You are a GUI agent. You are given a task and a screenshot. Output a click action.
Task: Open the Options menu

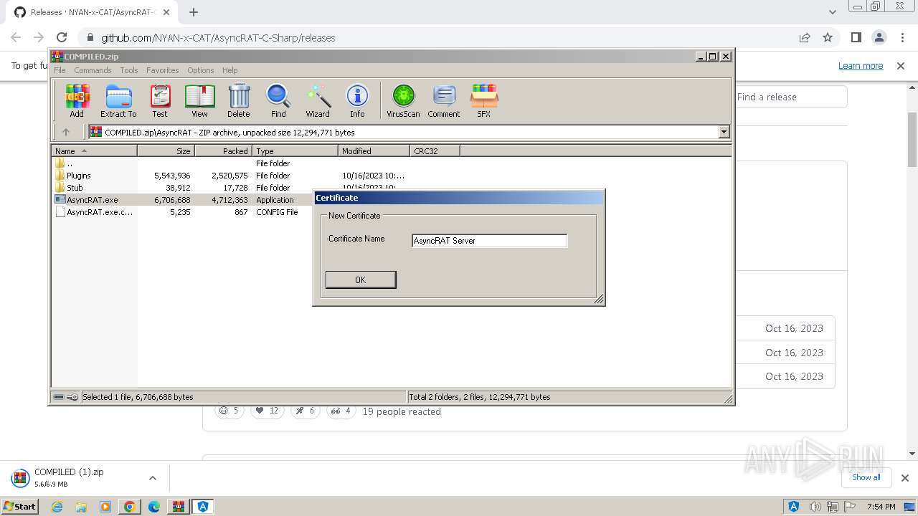point(201,70)
